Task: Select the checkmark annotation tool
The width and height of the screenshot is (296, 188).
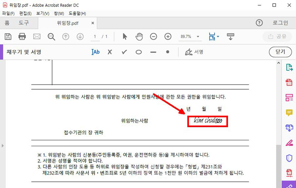Action: [x=124, y=52]
